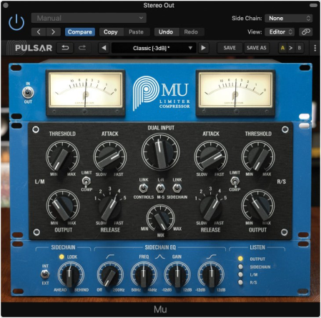321x318 pixels.
Task: Toggle the plugin power bypass button
Action: pos(16,23)
